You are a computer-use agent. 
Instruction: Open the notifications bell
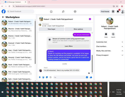click(118, 11)
